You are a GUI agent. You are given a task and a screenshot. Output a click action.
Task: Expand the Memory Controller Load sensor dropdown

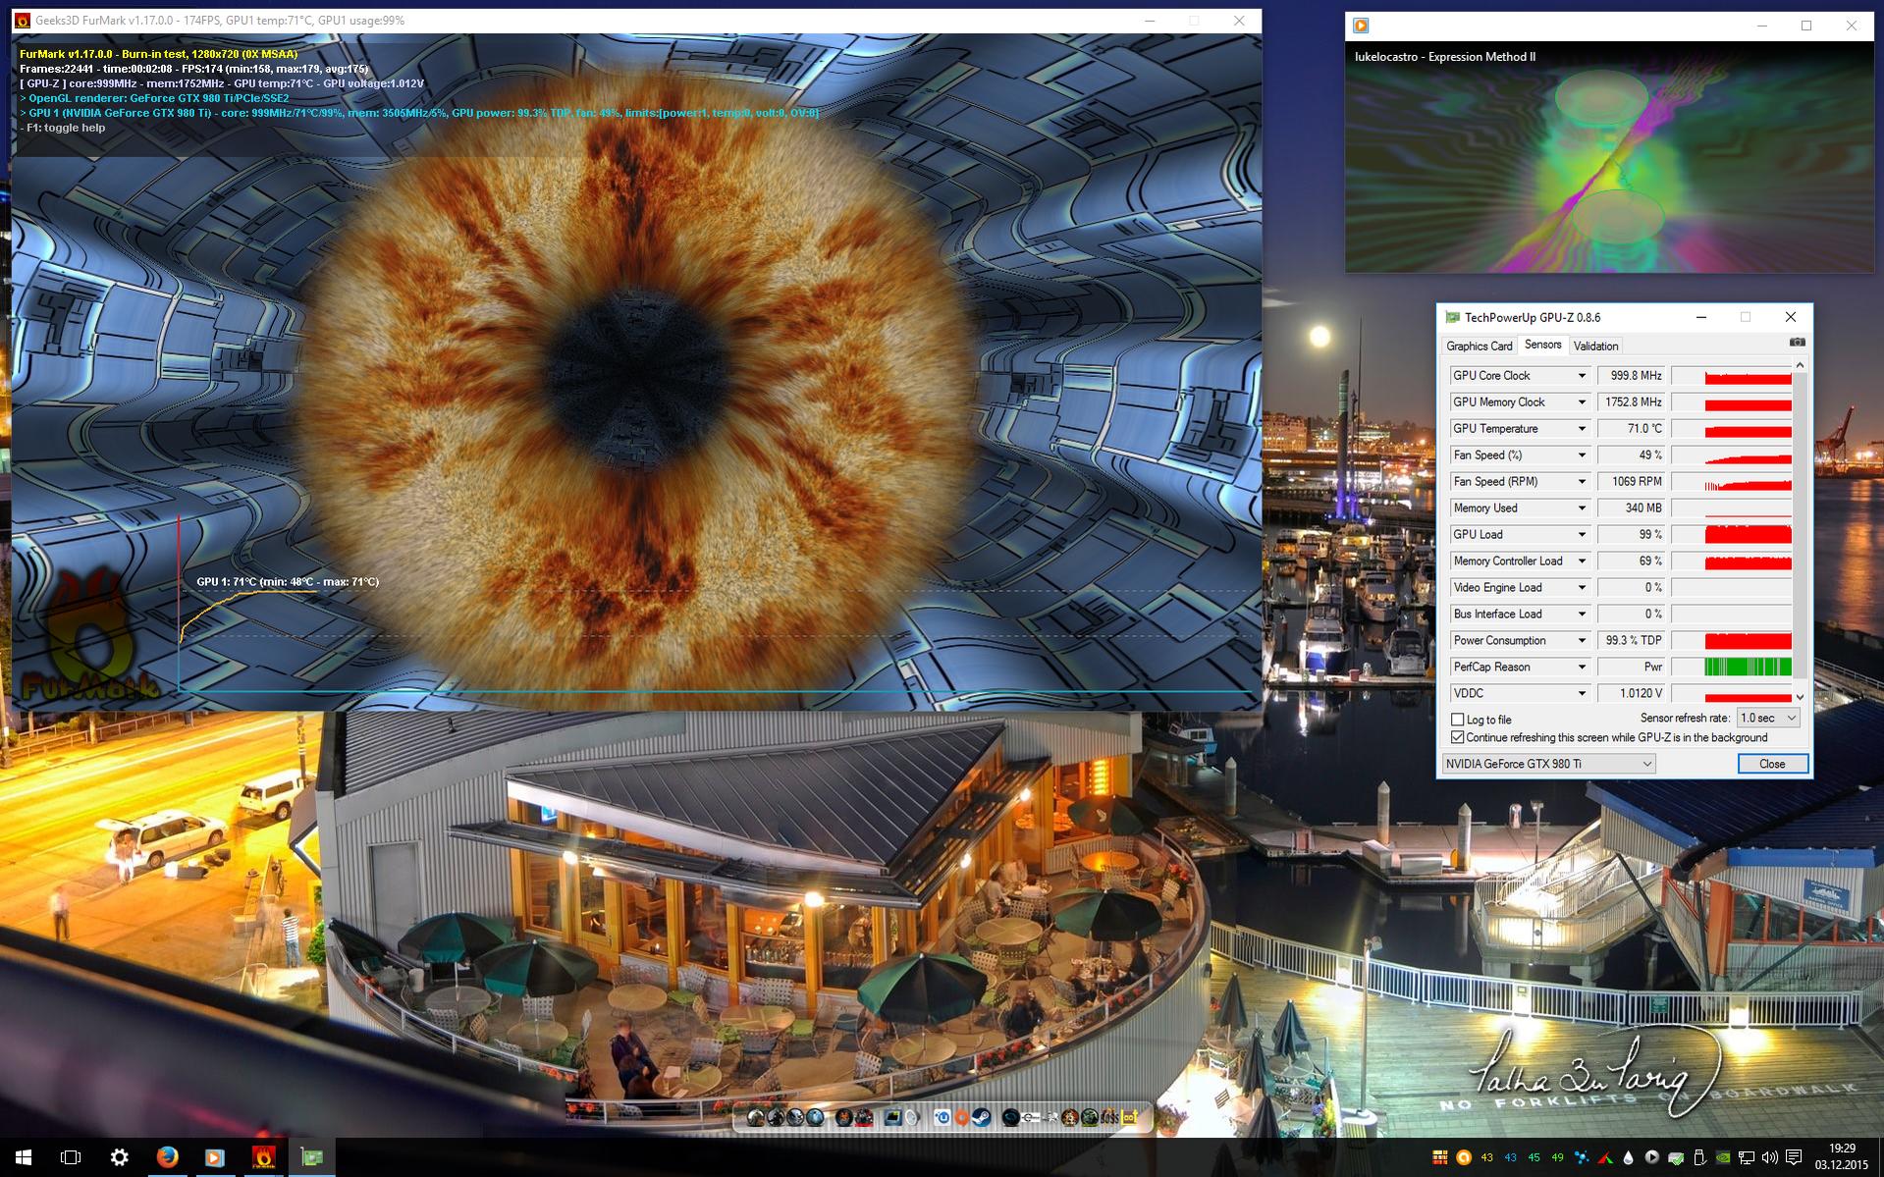click(1582, 562)
